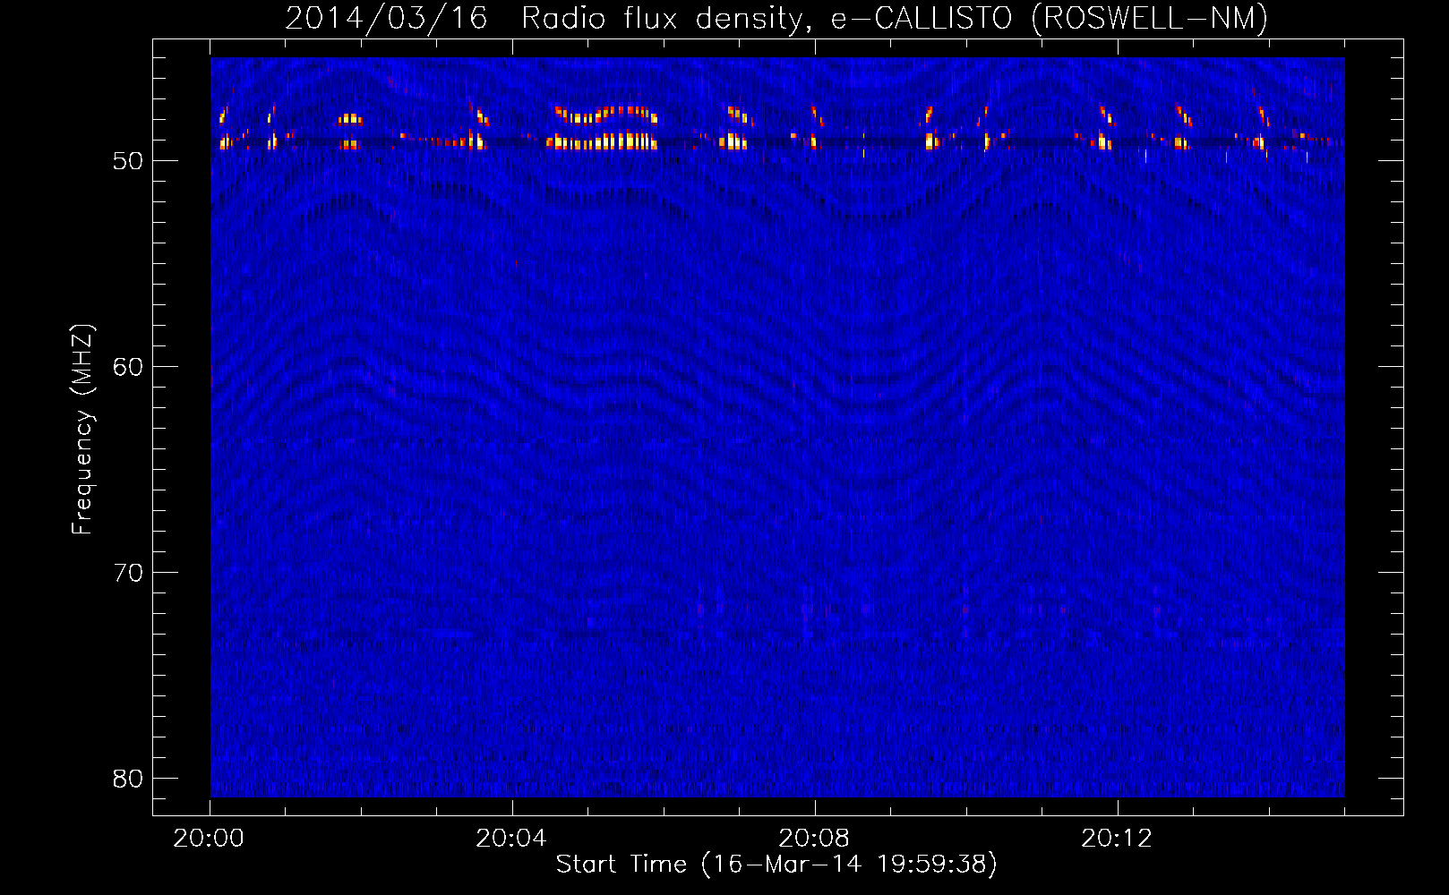
Task: Click the 20:00 time tick label
Action: pos(209,839)
